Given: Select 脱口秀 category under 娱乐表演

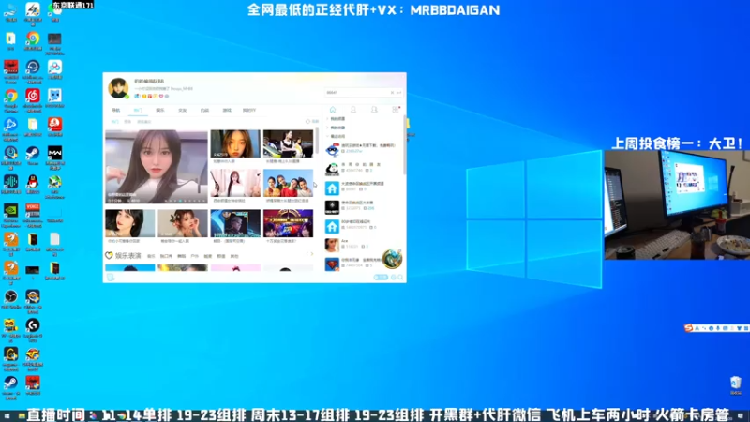Looking at the screenshot, I should (x=166, y=256).
